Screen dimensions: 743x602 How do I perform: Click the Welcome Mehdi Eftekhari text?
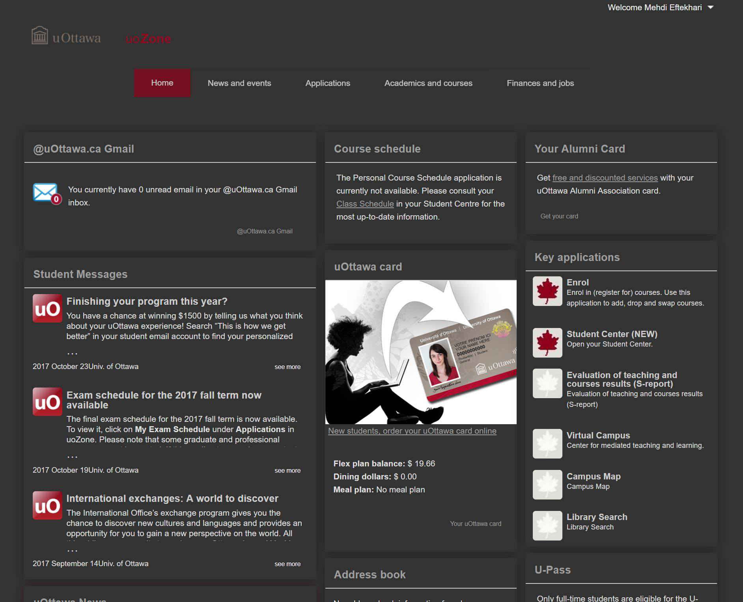click(x=655, y=7)
